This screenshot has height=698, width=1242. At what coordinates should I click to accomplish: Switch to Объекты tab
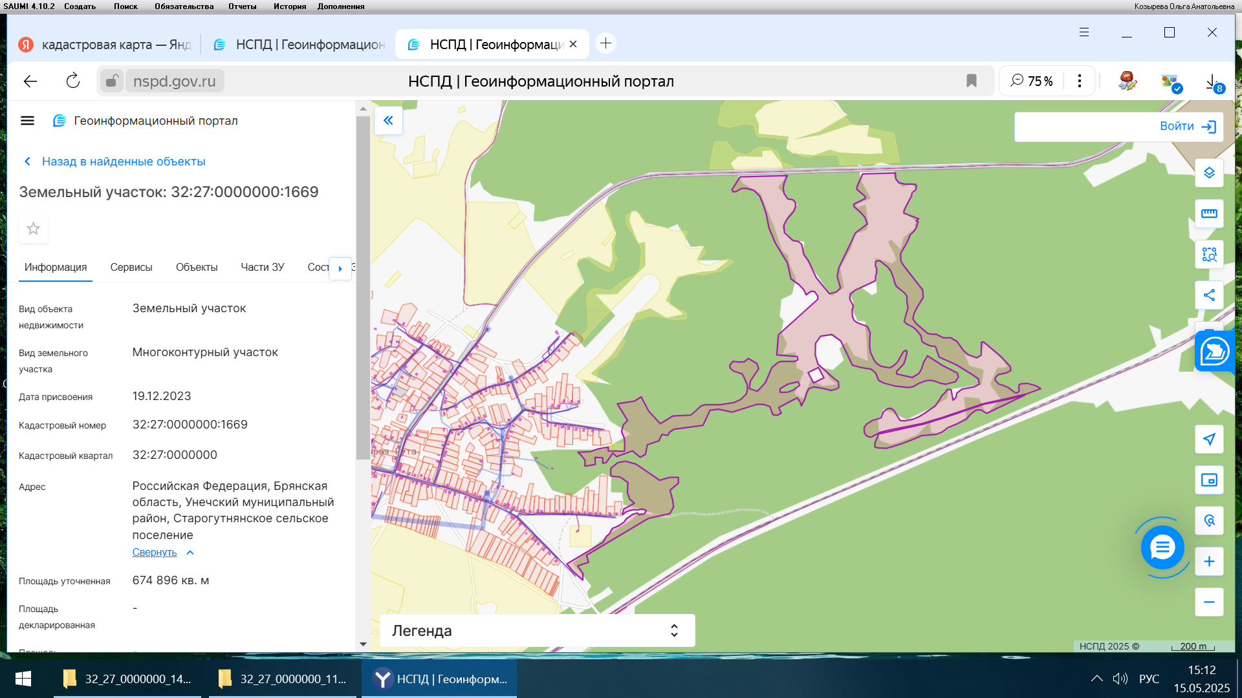[197, 268]
